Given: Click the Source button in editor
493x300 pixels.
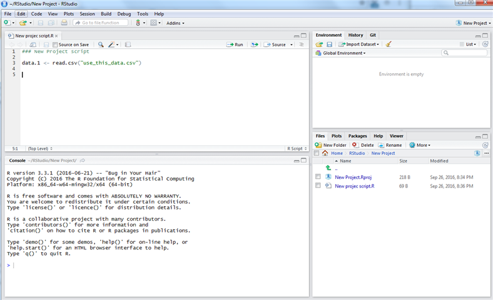Looking at the screenshot, I should point(275,44).
